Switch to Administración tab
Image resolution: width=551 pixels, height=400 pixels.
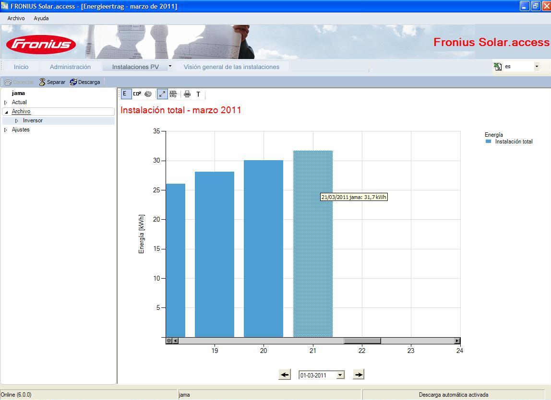[70, 67]
